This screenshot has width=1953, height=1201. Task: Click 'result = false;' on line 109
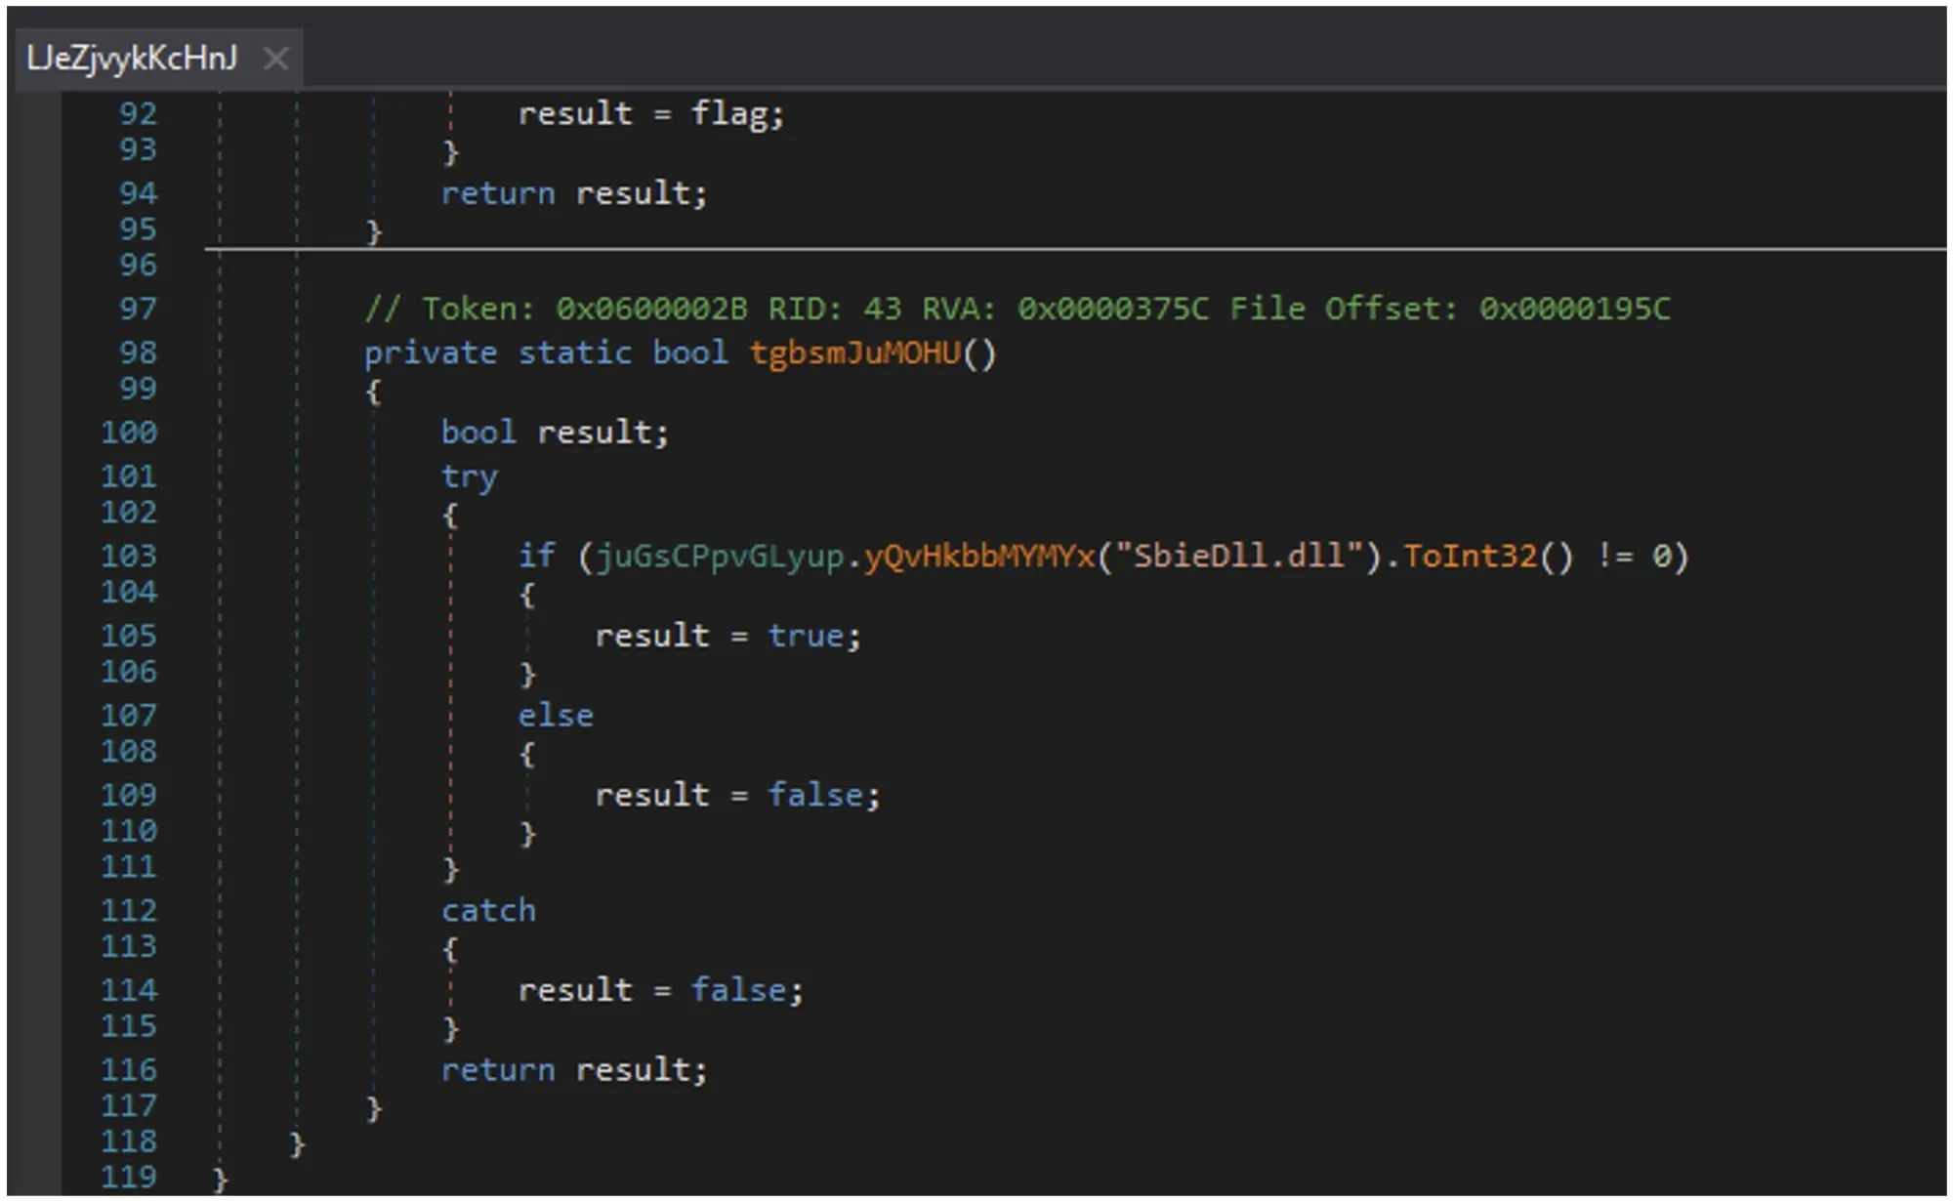(x=738, y=795)
